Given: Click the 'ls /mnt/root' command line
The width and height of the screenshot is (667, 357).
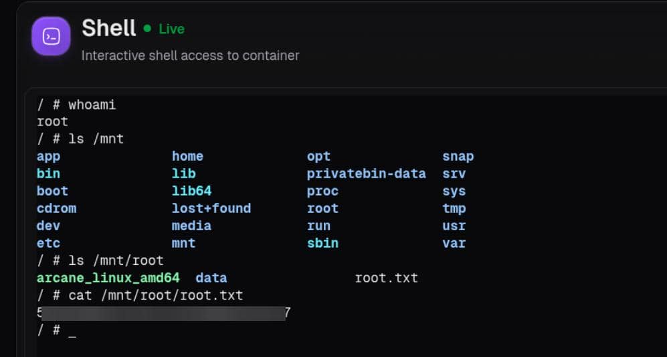Looking at the screenshot, I should pos(100,261).
